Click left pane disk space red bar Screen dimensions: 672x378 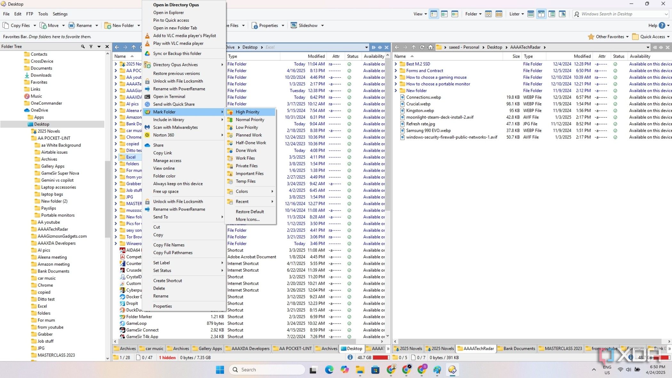pos(380,358)
